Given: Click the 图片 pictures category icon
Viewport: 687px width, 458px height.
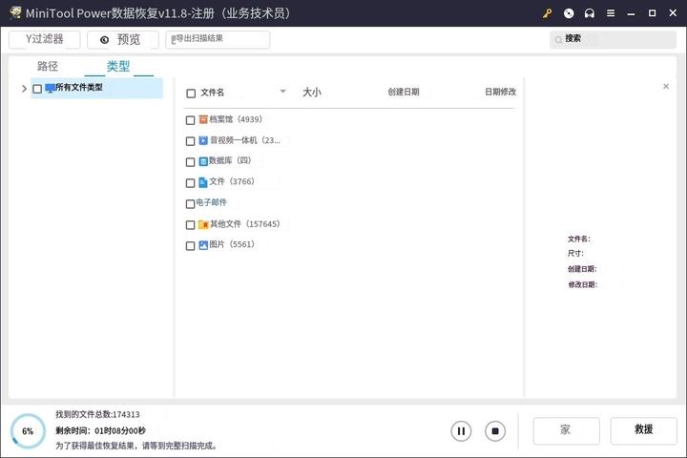Looking at the screenshot, I should 203,245.
